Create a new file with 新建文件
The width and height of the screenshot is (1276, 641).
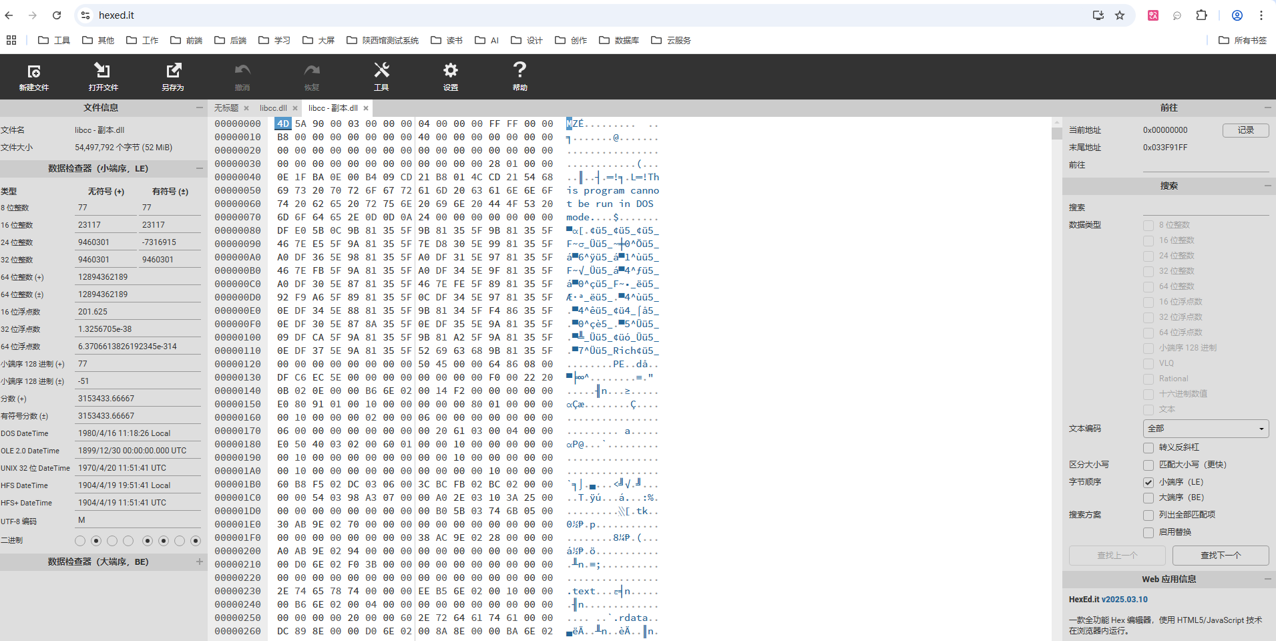[34, 76]
